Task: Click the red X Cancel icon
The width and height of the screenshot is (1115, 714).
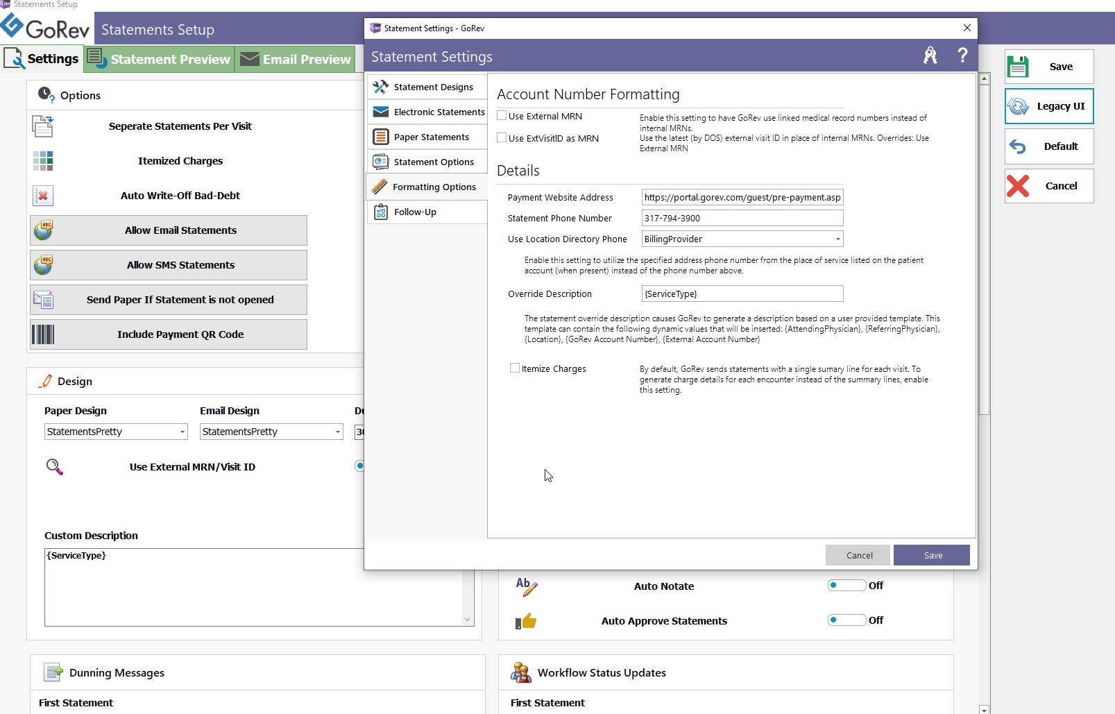Action: 1018,186
